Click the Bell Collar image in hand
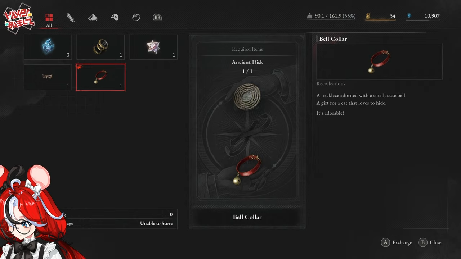Viewport: 461px width, 259px height. (248, 169)
